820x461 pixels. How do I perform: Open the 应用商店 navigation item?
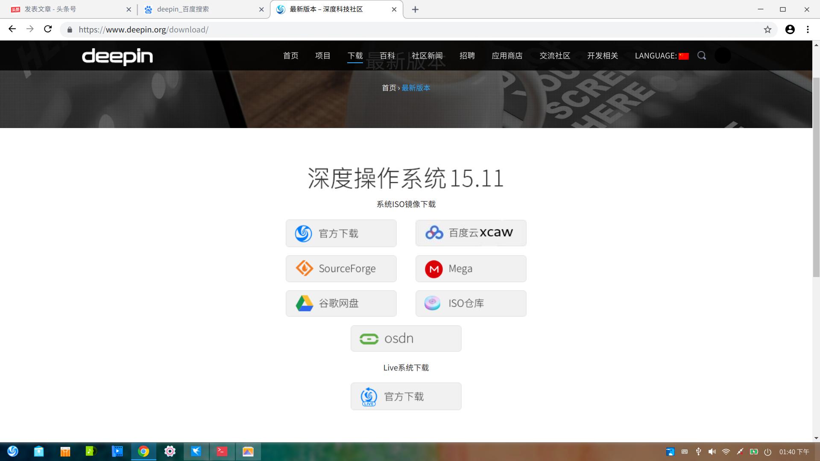pos(507,55)
